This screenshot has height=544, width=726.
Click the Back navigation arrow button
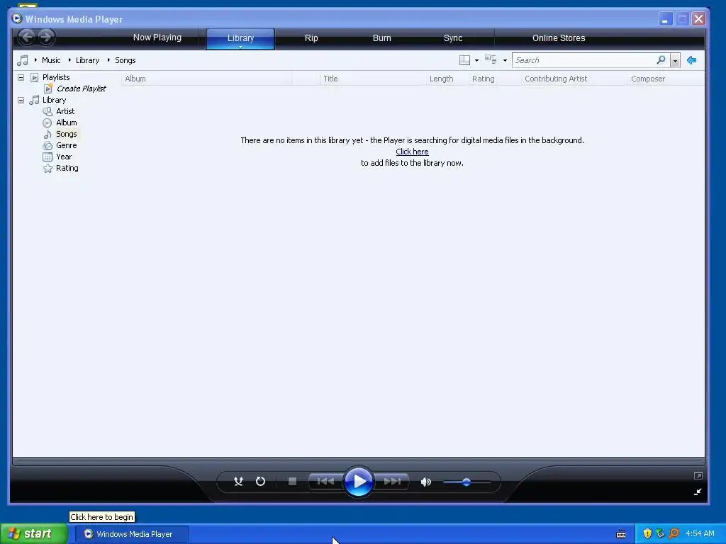tap(27, 37)
